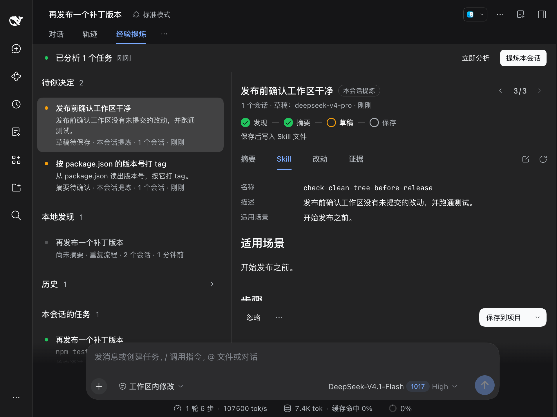This screenshot has height=417, width=557.
Task: Open history clock icon in sidebar
Action: tap(16, 104)
